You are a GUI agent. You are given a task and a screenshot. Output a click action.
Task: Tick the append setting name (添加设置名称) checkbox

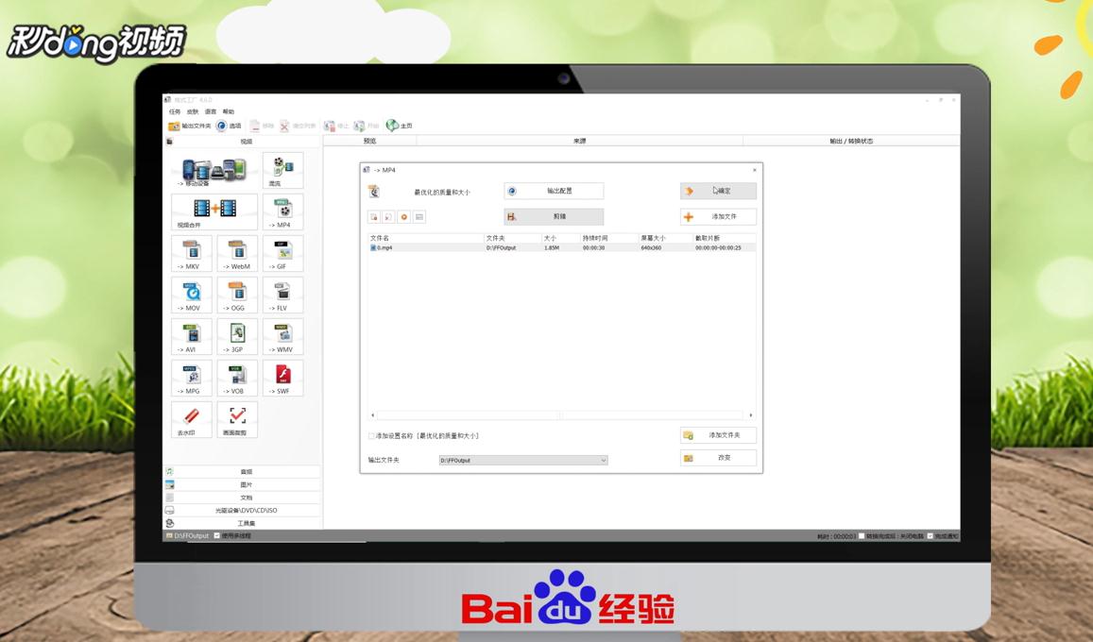coord(371,436)
